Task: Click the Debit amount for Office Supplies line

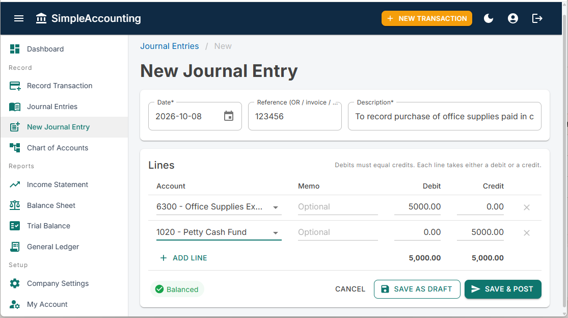Action: [417, 207]
